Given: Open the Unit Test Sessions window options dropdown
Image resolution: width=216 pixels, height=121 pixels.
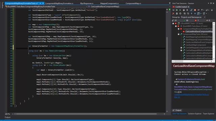Looking at the screenshot, I should click(x=209, y=3).
